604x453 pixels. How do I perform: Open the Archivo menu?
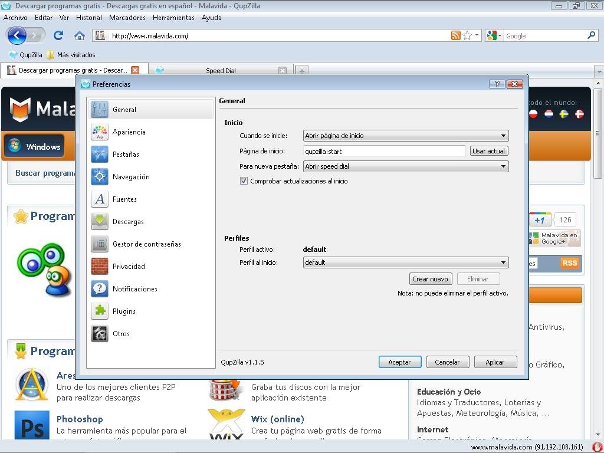point(15,18)
